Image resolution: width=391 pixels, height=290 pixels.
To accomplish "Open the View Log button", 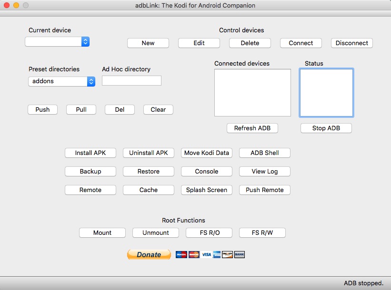I will pos(264,171).
